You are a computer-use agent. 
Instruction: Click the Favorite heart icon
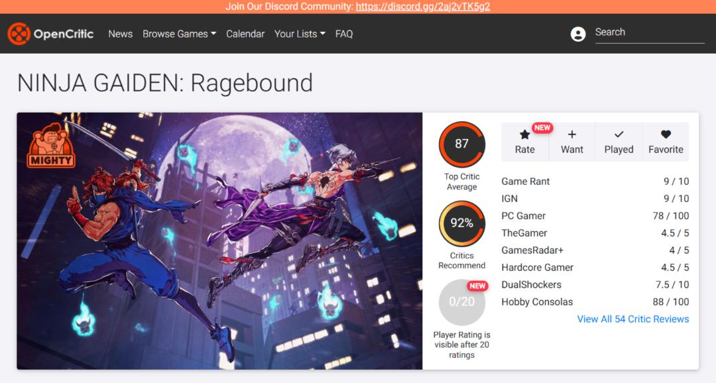[666, 135]
